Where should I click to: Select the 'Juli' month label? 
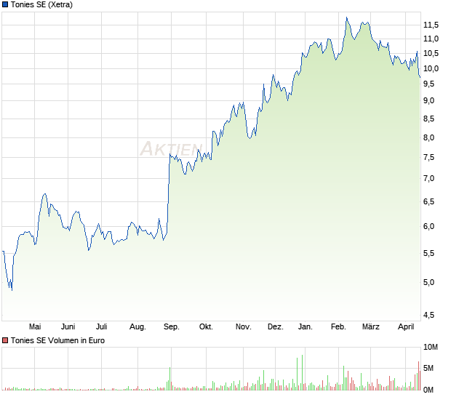[102, 326]
